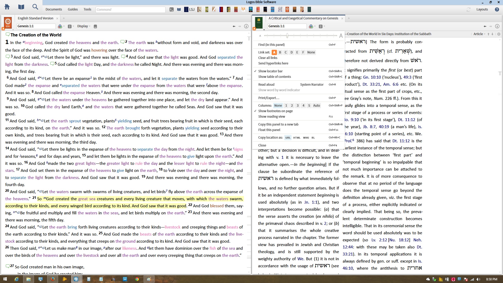Toggle Show footnotes on page
503x283 pixels.
275,111
